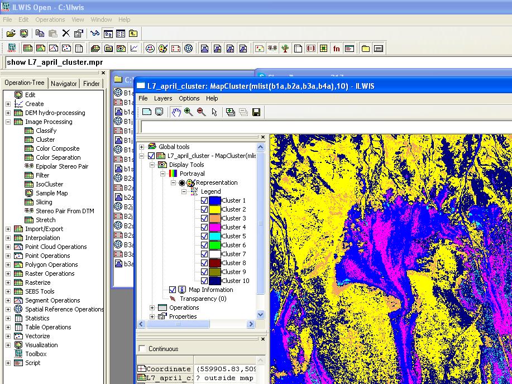Click the main window command line field
Image resolution: width=512 pixels, height=384 pixels.
tap(223, 62)
